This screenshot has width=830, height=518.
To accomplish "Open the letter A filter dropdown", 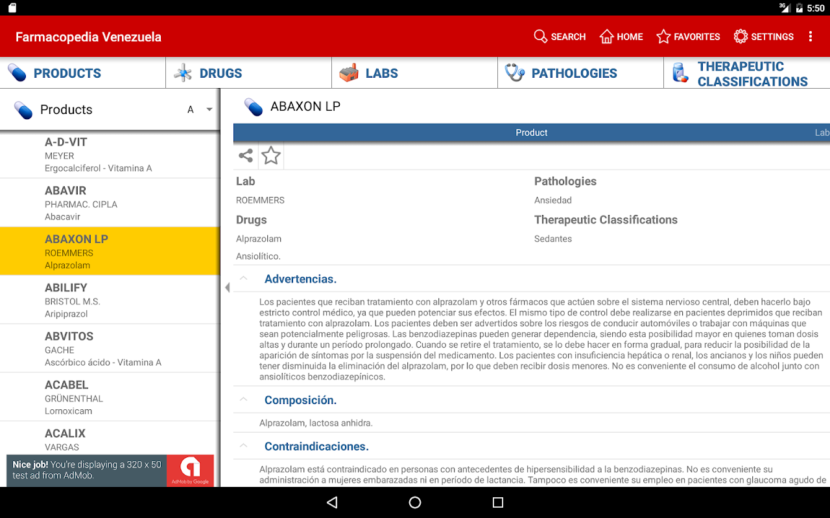I will click(200, 109).
